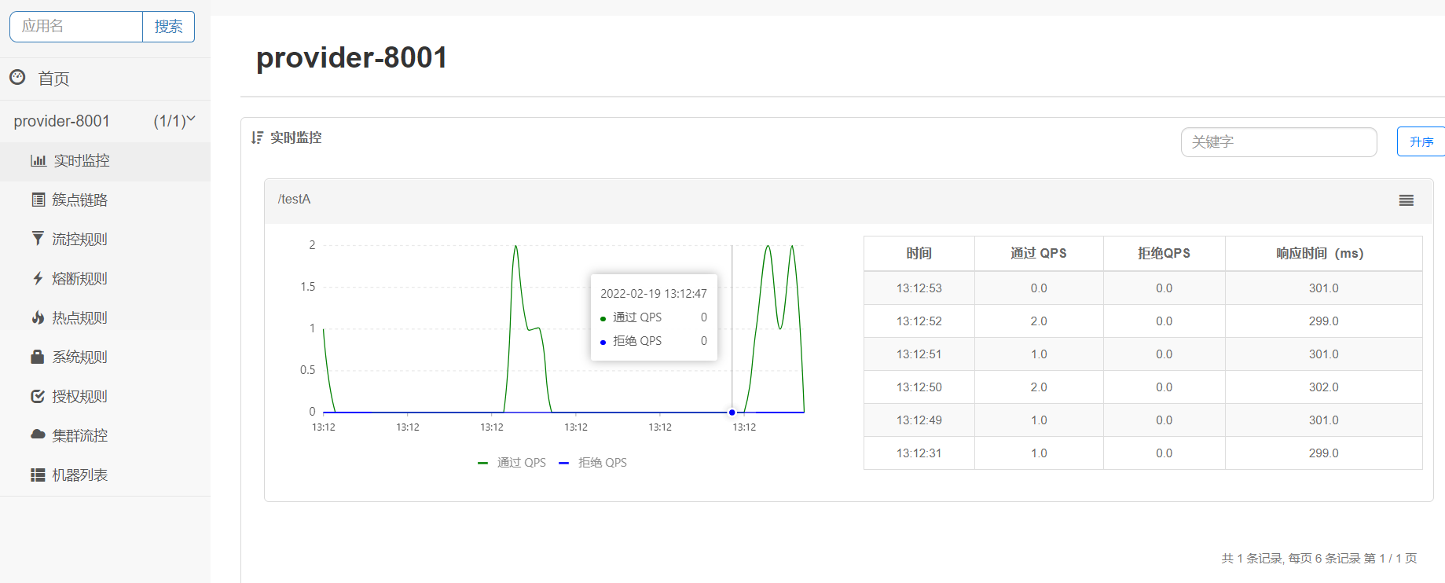Viewport: 1445px width, 583px height.
Task: Select the 13:12:31 time cell
Action: click(x=919, y=453)
